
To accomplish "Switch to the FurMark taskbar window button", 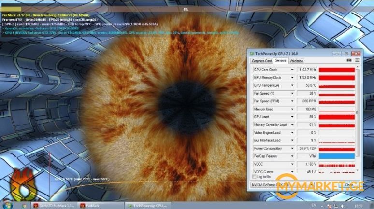I will (101, 206).
